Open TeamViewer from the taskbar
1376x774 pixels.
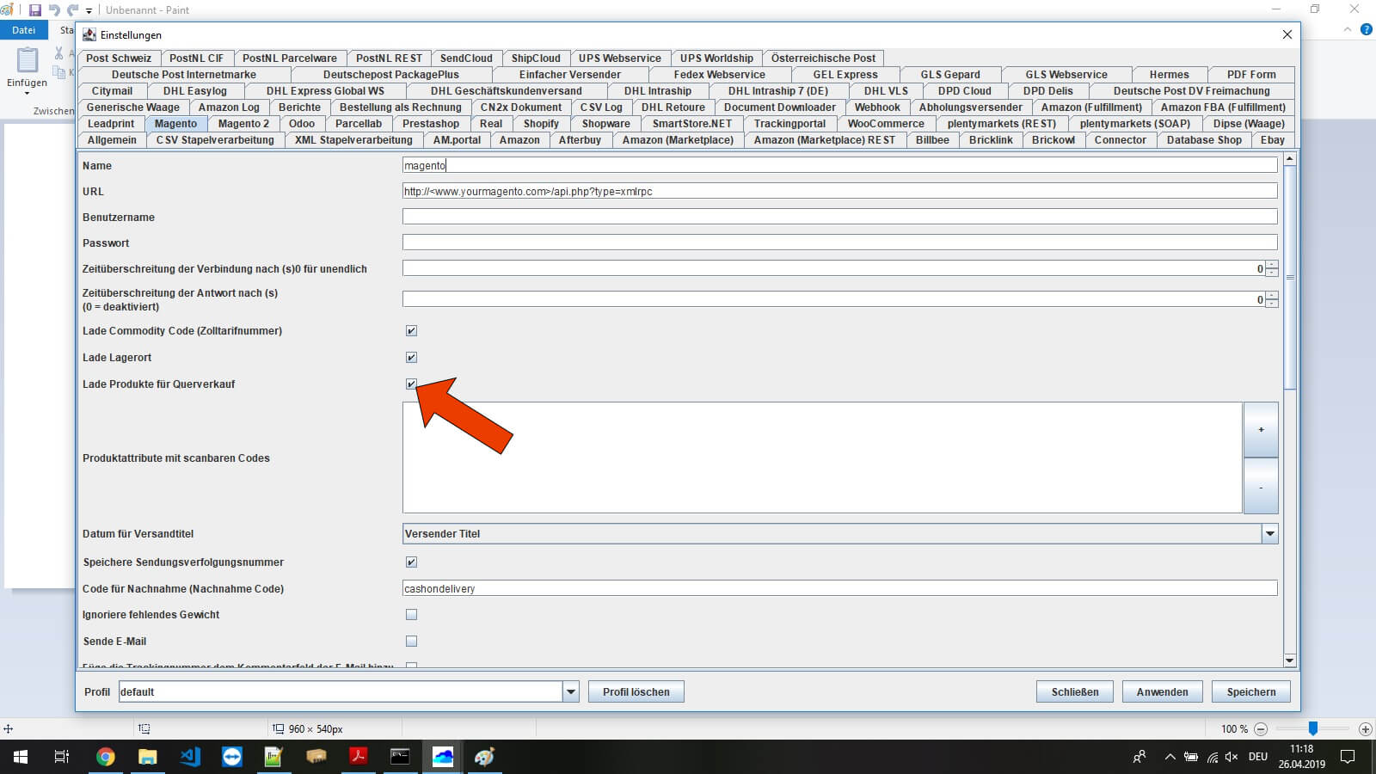click(x=231, y=757)
